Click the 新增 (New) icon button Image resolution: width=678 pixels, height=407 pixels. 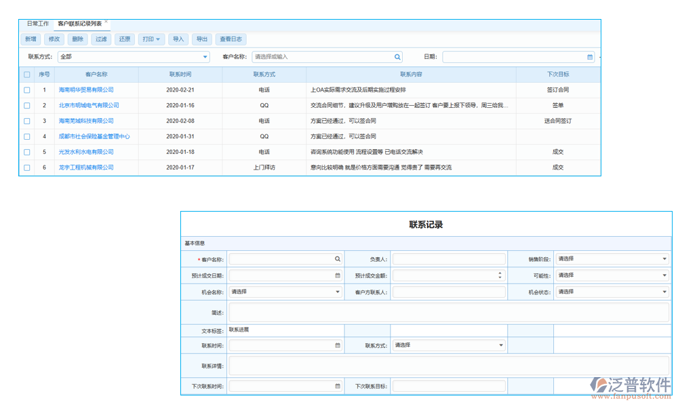(31, 39)
